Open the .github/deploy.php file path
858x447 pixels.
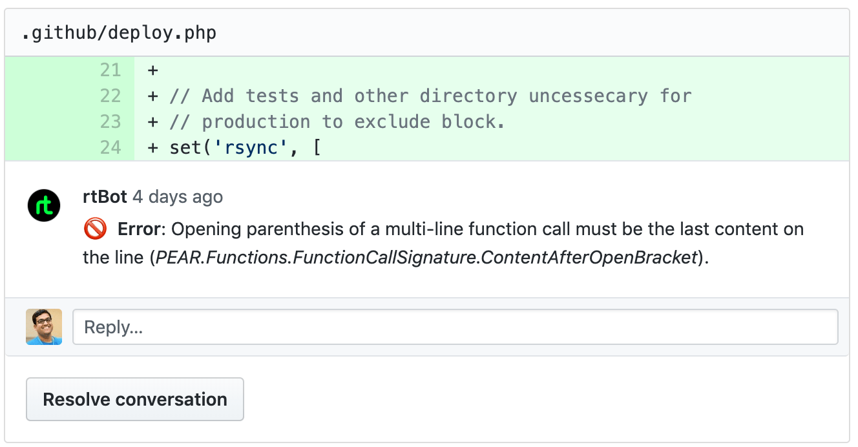pos(119,33)
